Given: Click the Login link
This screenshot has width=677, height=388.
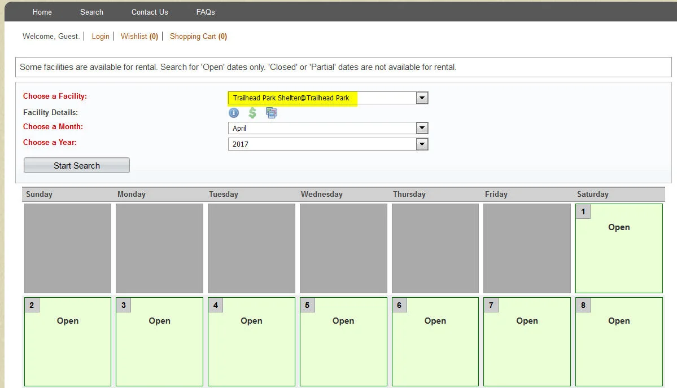Looking at the screenshot, I should point(101,36).
